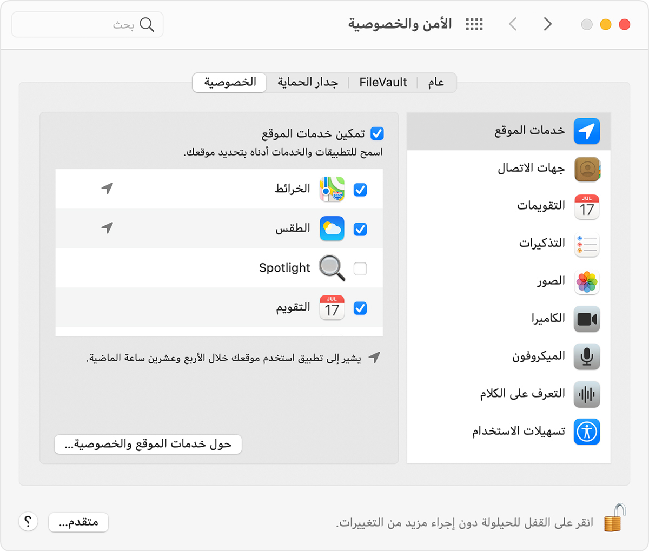Uncheck the التقويم location checkbox
The image size is (649, 552).
tap(360, 308)
